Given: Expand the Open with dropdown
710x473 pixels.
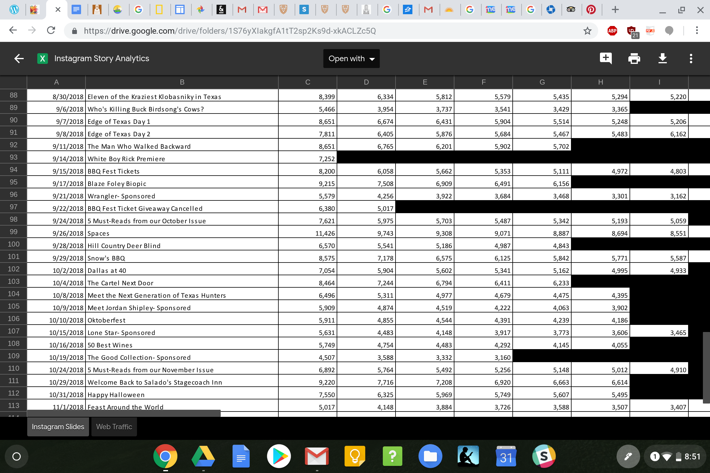Looking at the screenshot, I should point(351,59).
